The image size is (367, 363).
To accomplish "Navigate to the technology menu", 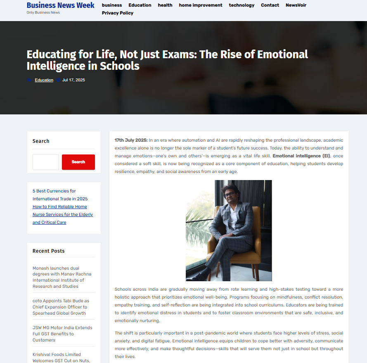I will coord(242,5).
